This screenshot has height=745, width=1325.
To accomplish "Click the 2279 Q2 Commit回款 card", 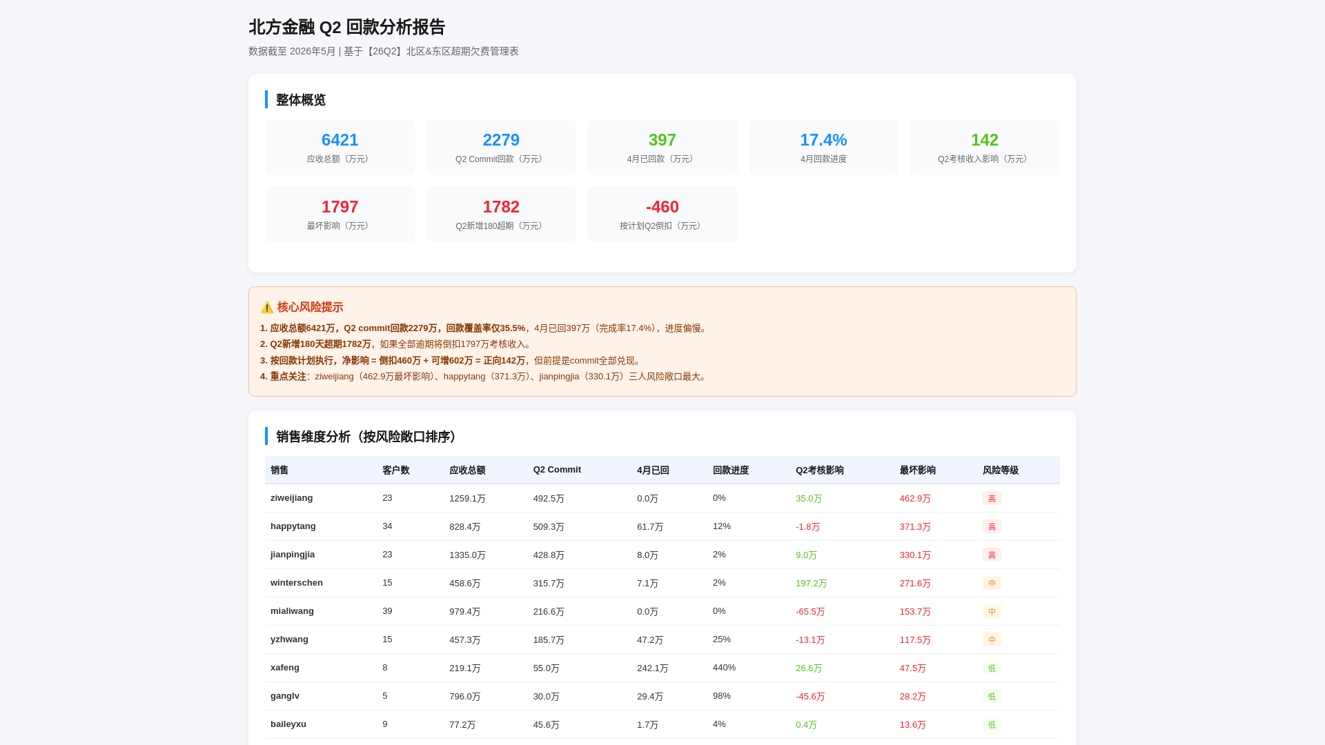I will coord(501,147).
